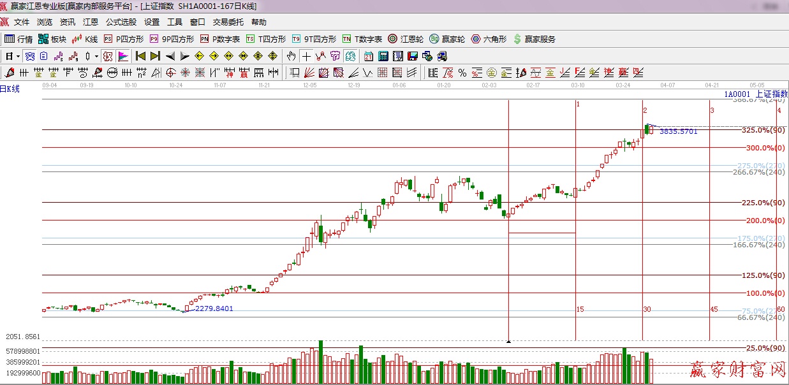Open the 江恩轮 Gann wheel tool
789x385 pixels.
[x=406, y=39]
